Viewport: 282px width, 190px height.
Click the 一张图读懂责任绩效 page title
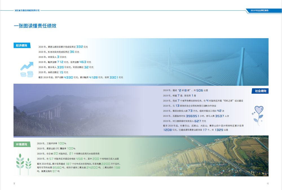point(35,26)
